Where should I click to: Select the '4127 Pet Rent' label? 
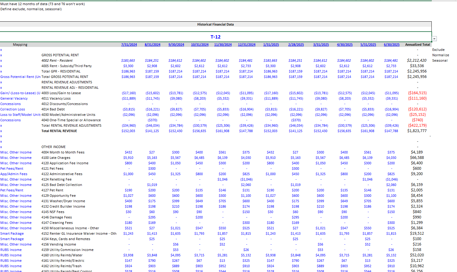pyautogui.click(x=52, y=190)
